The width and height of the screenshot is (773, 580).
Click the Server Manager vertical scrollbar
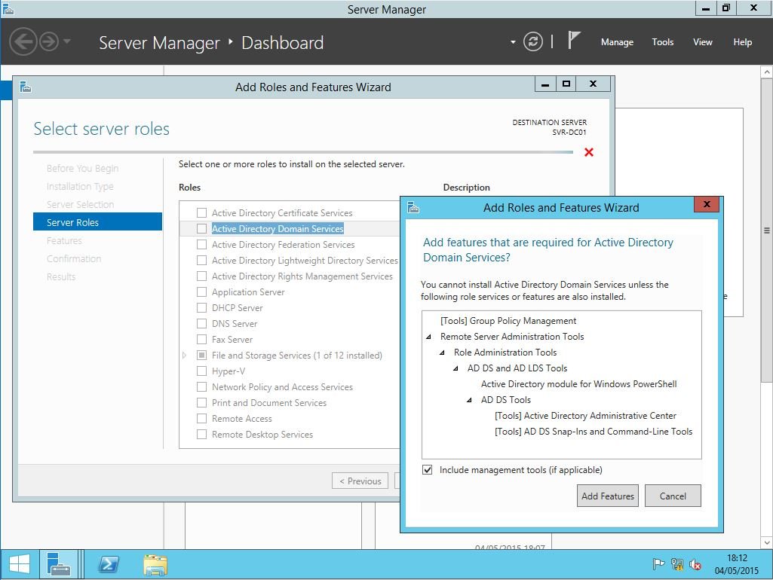tap(767, 230)
